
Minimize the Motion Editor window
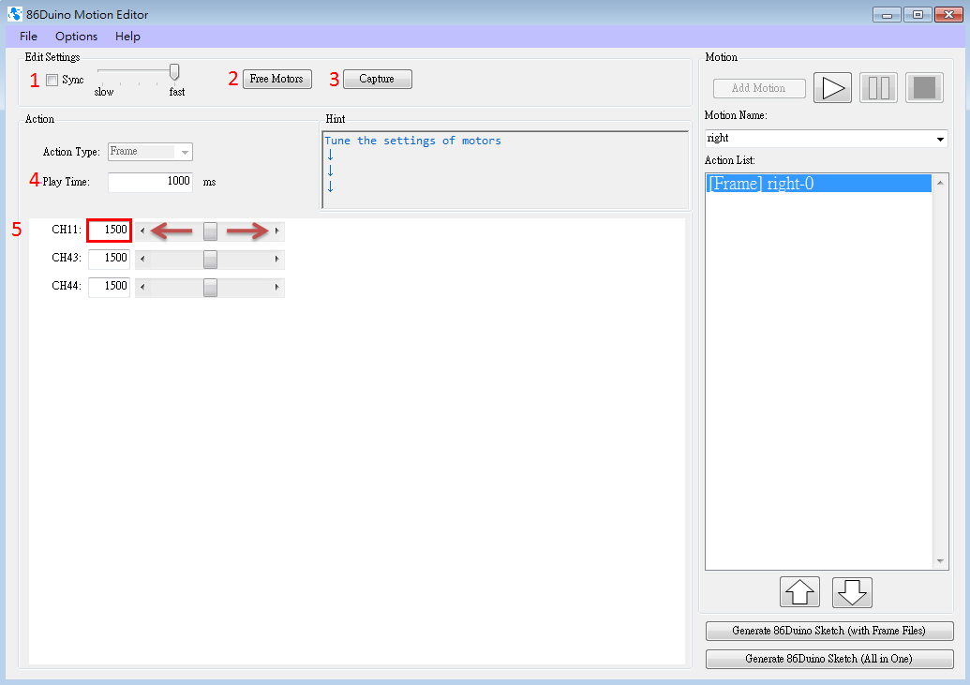(887, 14)
